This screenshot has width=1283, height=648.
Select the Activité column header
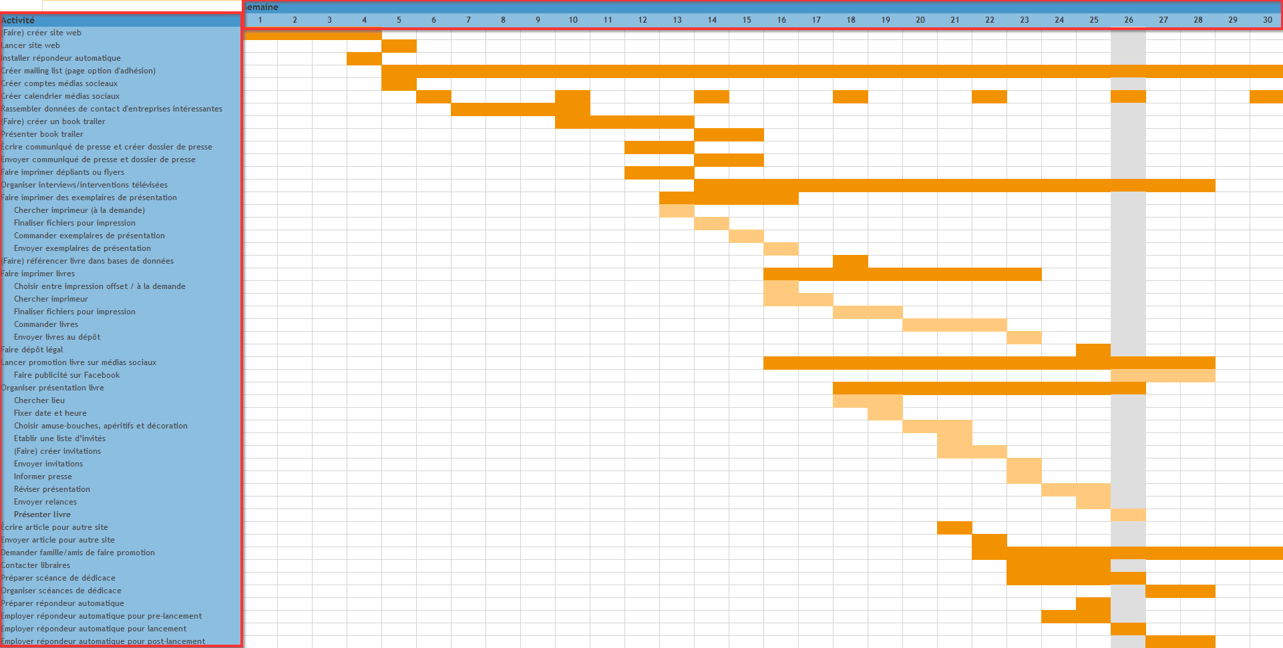click(121, 20)
